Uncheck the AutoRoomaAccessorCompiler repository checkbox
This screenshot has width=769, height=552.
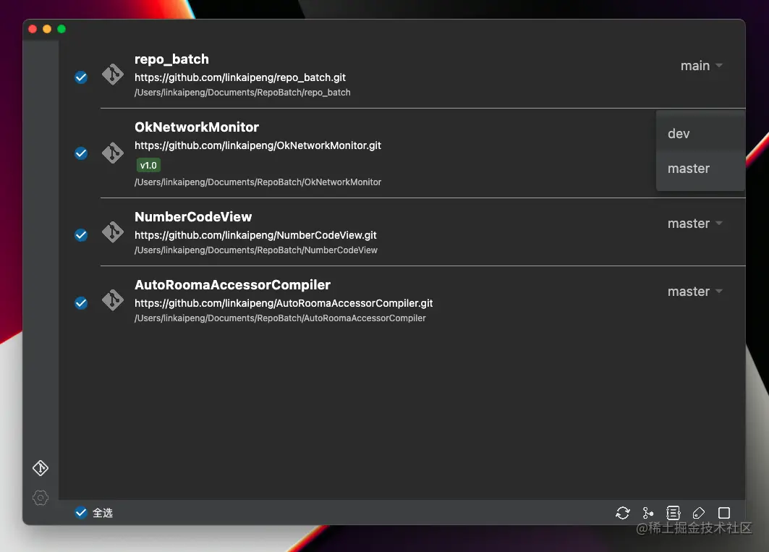click(x=81, y=303)
